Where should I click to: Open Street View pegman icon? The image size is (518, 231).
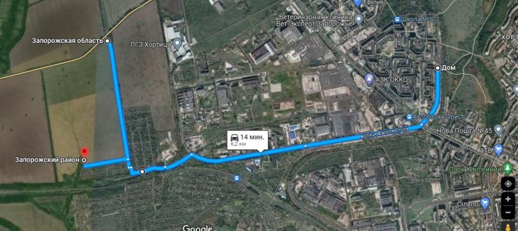coord(508,226)
